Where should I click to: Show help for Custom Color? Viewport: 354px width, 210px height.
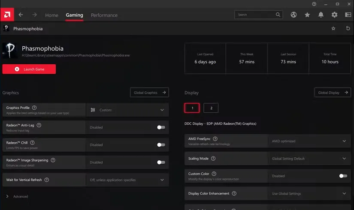pyautogui.click(x=214, y=174)
